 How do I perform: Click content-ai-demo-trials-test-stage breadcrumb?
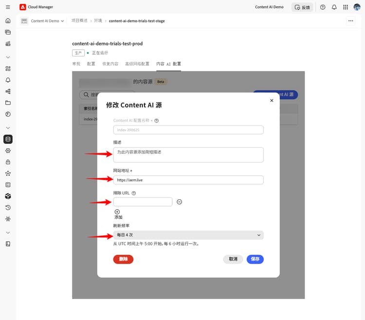(x=137, y=21)
